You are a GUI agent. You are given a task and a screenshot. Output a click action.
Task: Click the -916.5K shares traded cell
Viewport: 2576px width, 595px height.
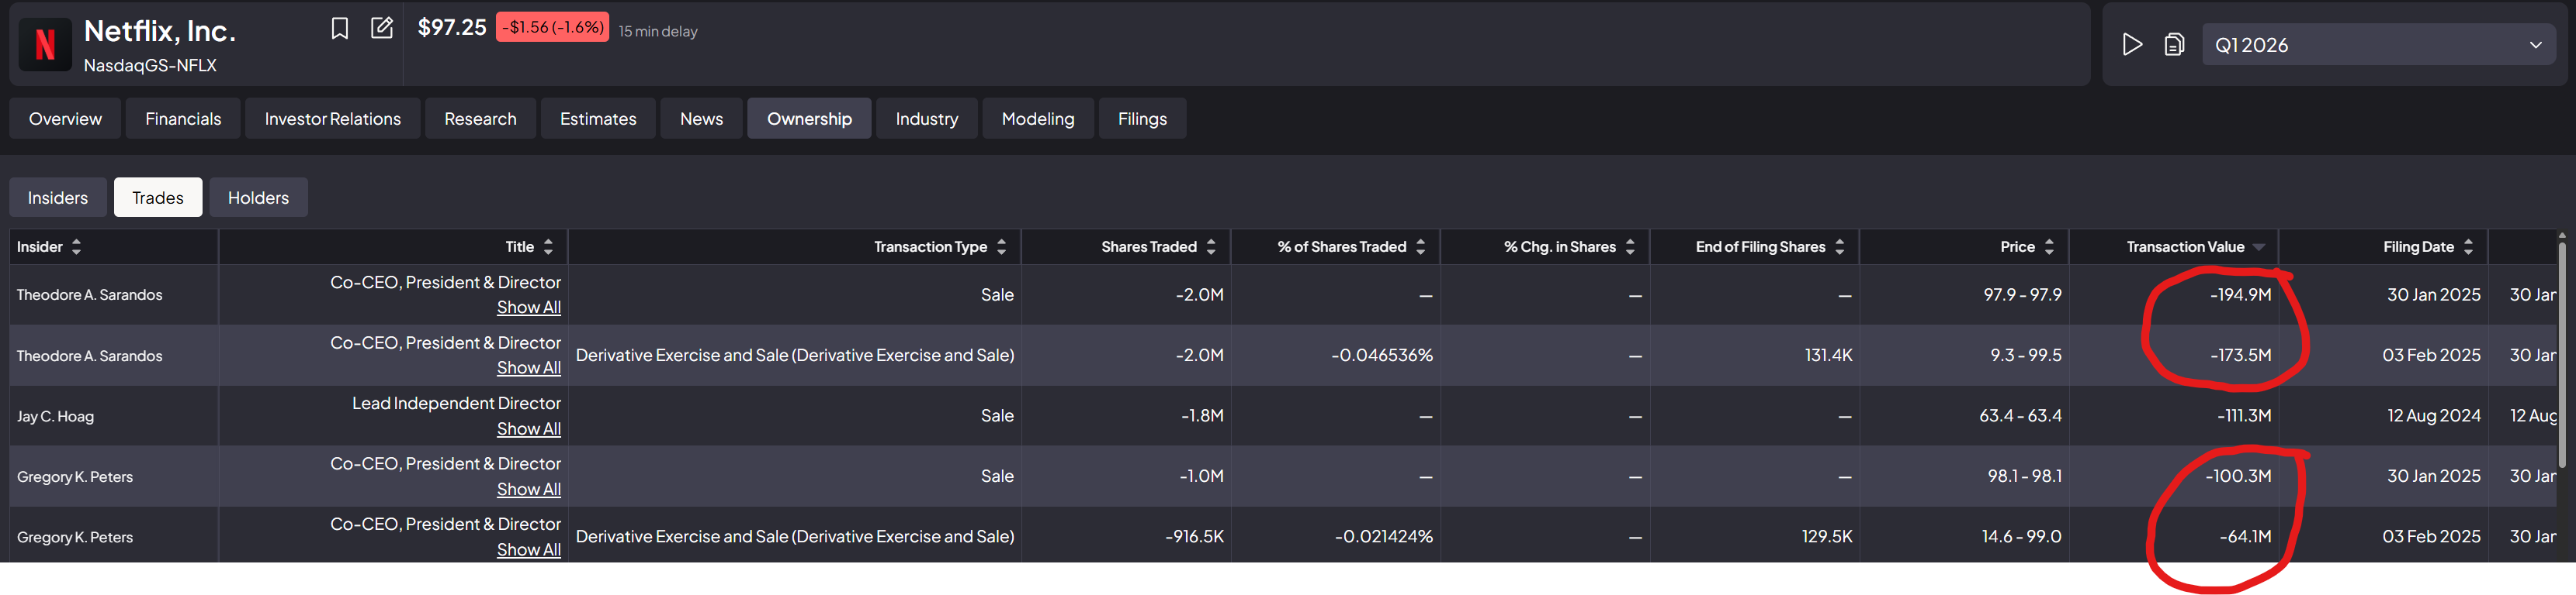[1194, 536]
